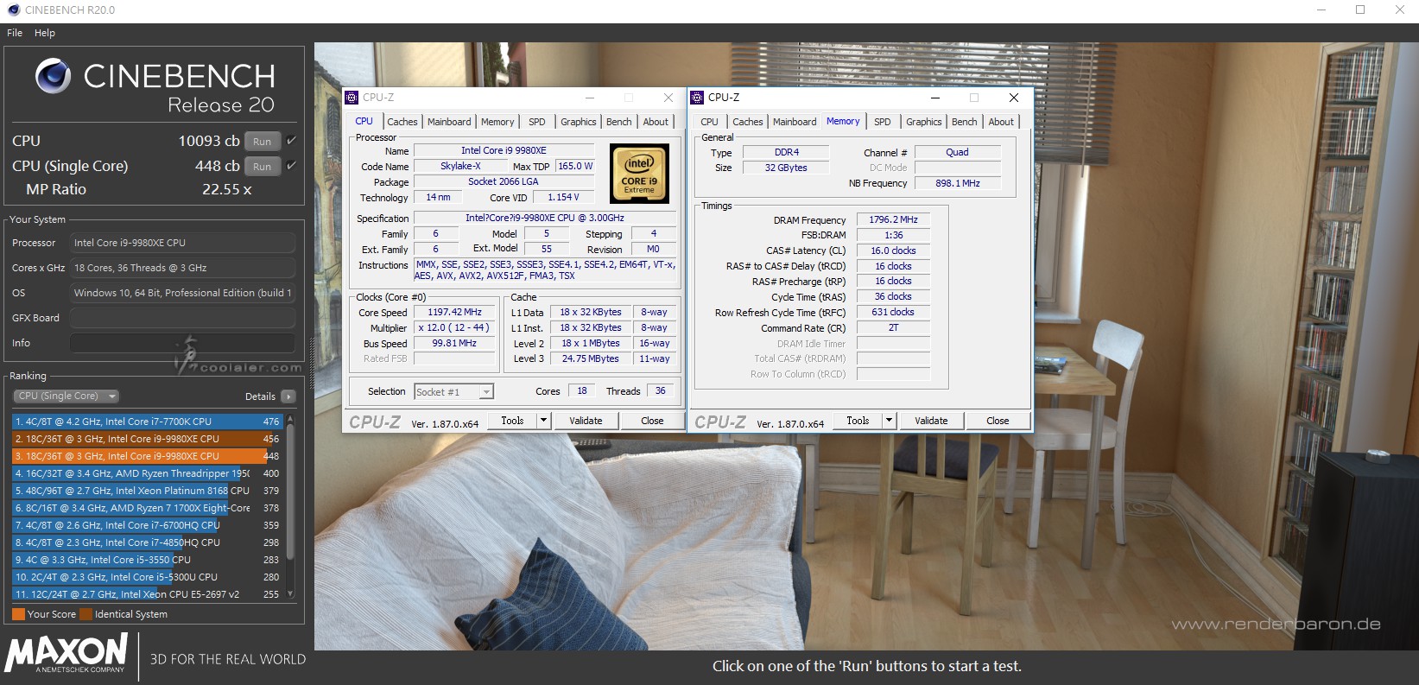Viewport: 1419px width, 685px height.
Task: Expand Tools dropdown arrow in right CPU-Z
Action: (889, 421)
